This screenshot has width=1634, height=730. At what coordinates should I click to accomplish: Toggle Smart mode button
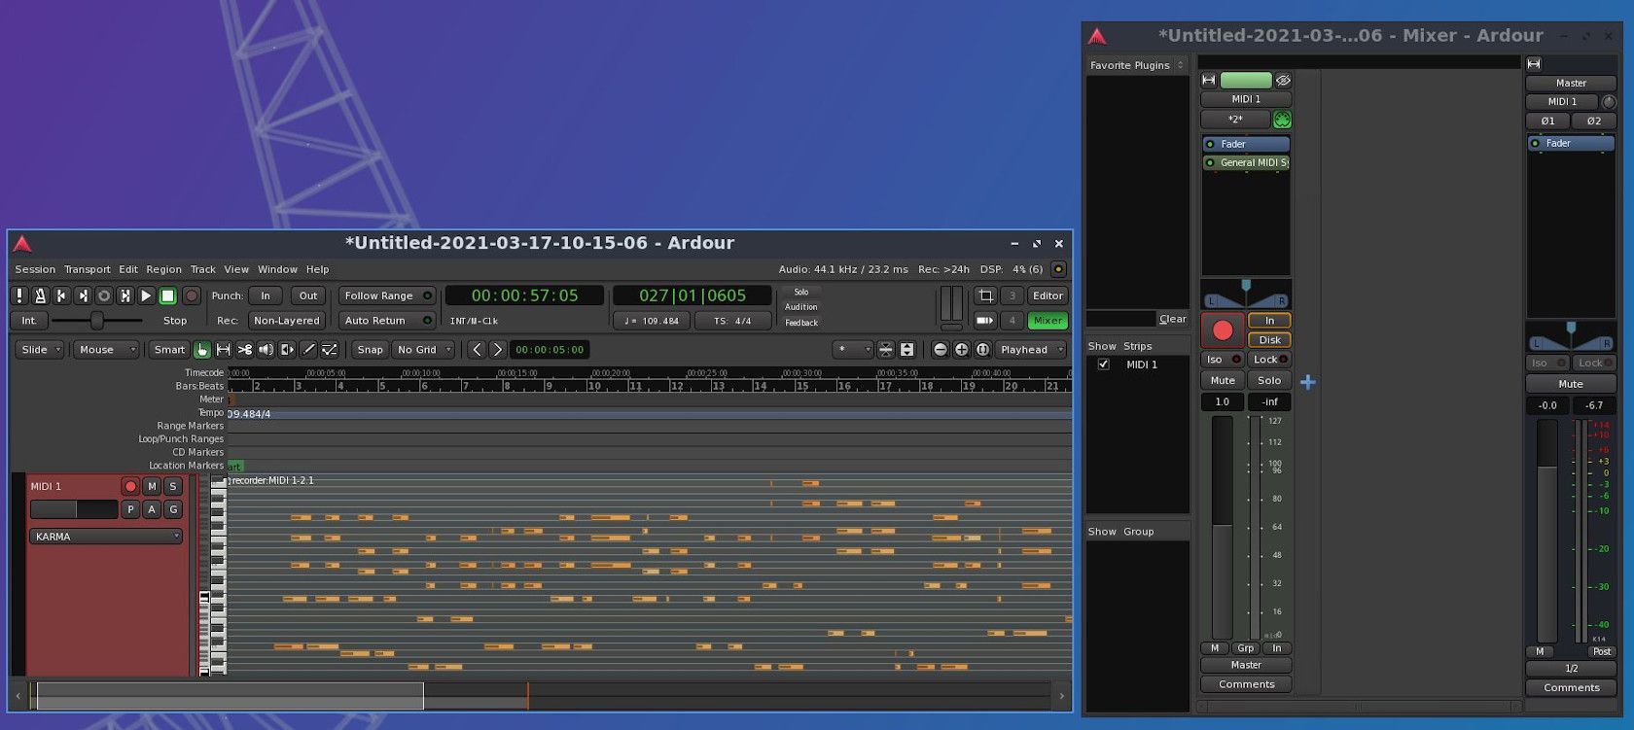(169, 350)
